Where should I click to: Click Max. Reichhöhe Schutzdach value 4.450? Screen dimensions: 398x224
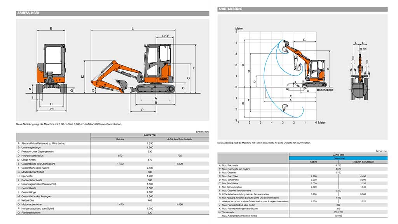(x=363, y=176)
